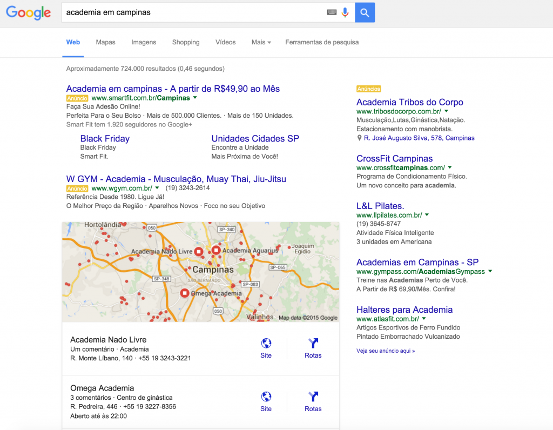Open the Black Friday sitelink
The width and height of the screenshot is (553, 430).
click(105, 139)
